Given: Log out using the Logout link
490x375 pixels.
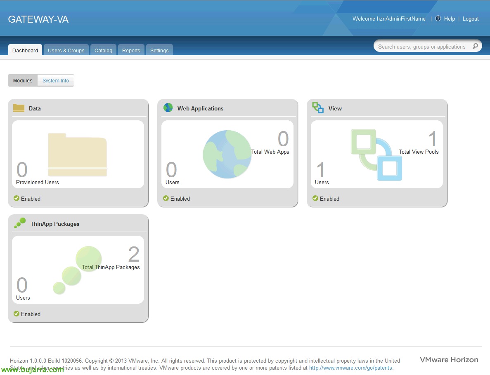Looking at the screenshot, I should click(x=470, y=19).
